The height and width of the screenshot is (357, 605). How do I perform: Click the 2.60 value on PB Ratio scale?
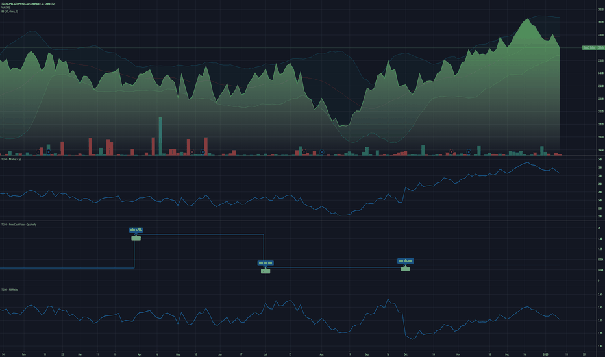[600, 295]
